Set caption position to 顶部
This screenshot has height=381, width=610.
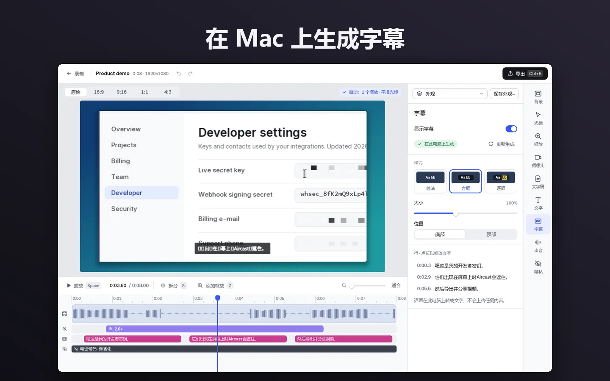tap(491, 234)
